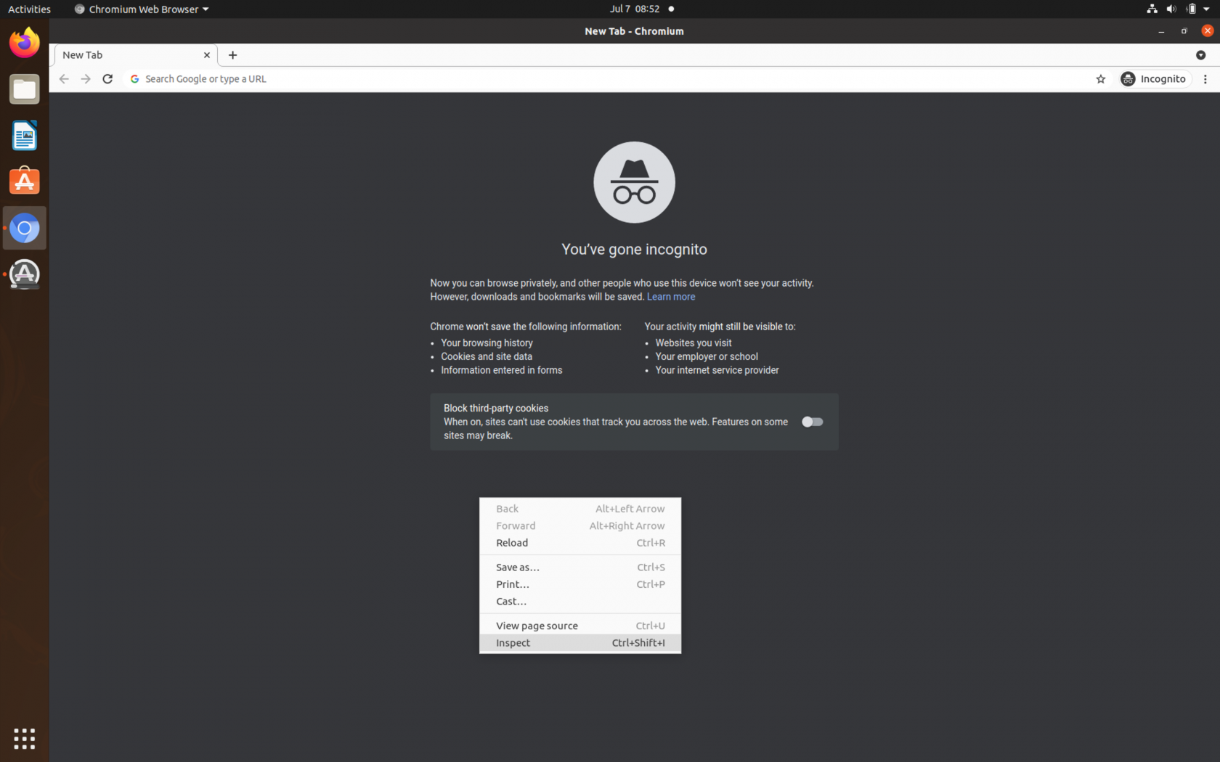Viewport: 1220px width, 762px height.
Task: Open a new tab with plus button
Action: (232, 55)
